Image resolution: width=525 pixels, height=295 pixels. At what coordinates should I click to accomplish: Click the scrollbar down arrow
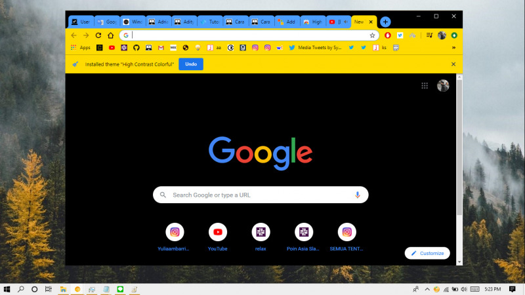coord(459,262)
